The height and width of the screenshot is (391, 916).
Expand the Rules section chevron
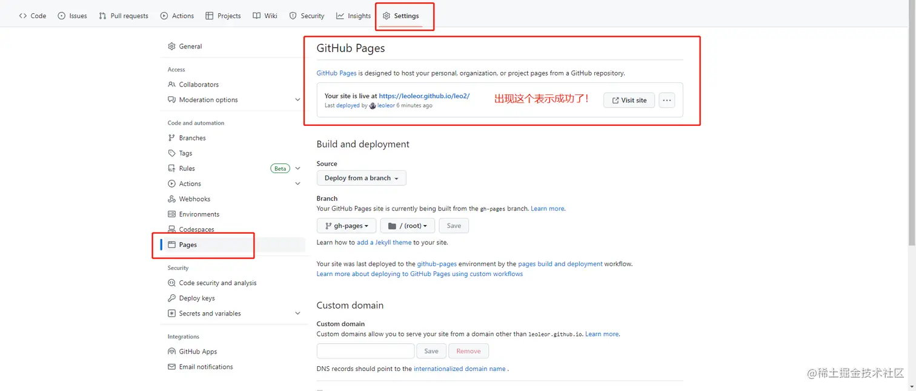[x=297, y=168]
